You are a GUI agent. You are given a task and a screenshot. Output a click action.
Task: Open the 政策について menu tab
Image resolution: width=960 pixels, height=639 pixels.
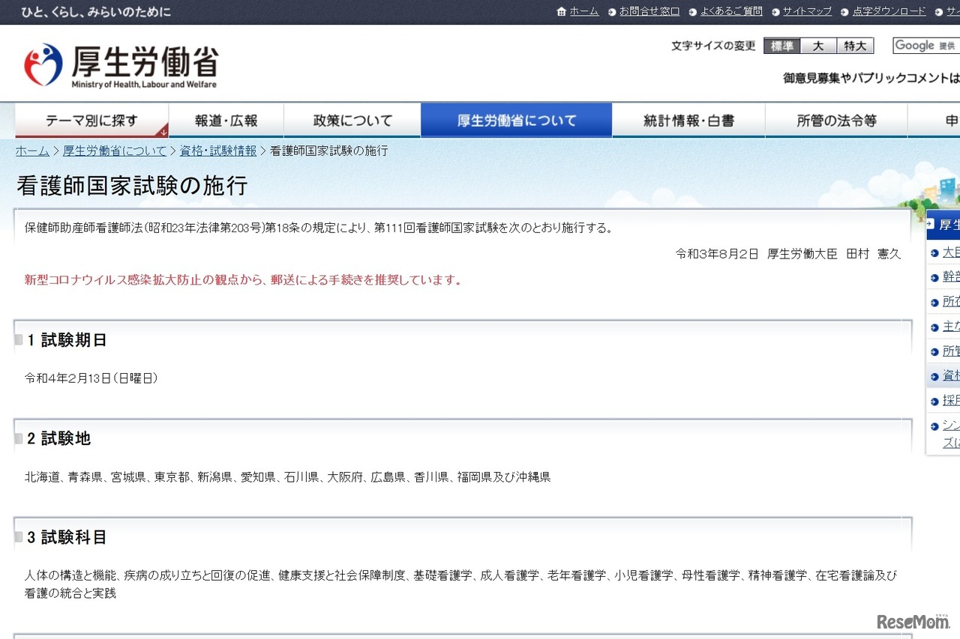(x=352, y=121)
